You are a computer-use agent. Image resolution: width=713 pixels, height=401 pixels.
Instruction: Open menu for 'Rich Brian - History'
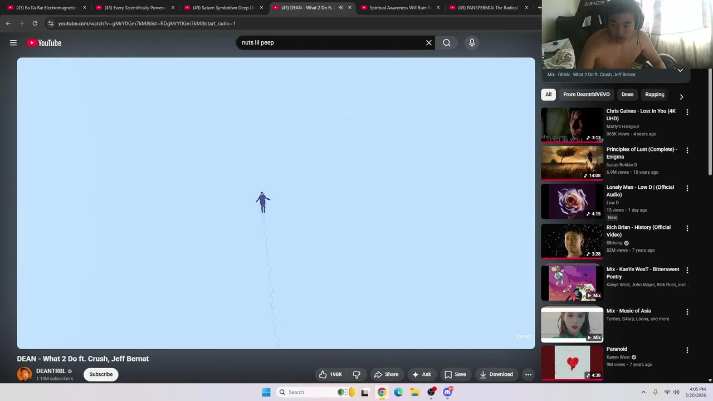click(687, 228)
